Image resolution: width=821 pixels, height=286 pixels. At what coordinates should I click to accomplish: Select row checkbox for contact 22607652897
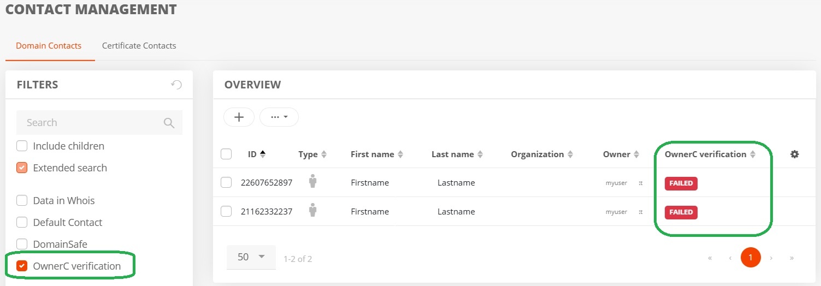(x=226, y=183)
